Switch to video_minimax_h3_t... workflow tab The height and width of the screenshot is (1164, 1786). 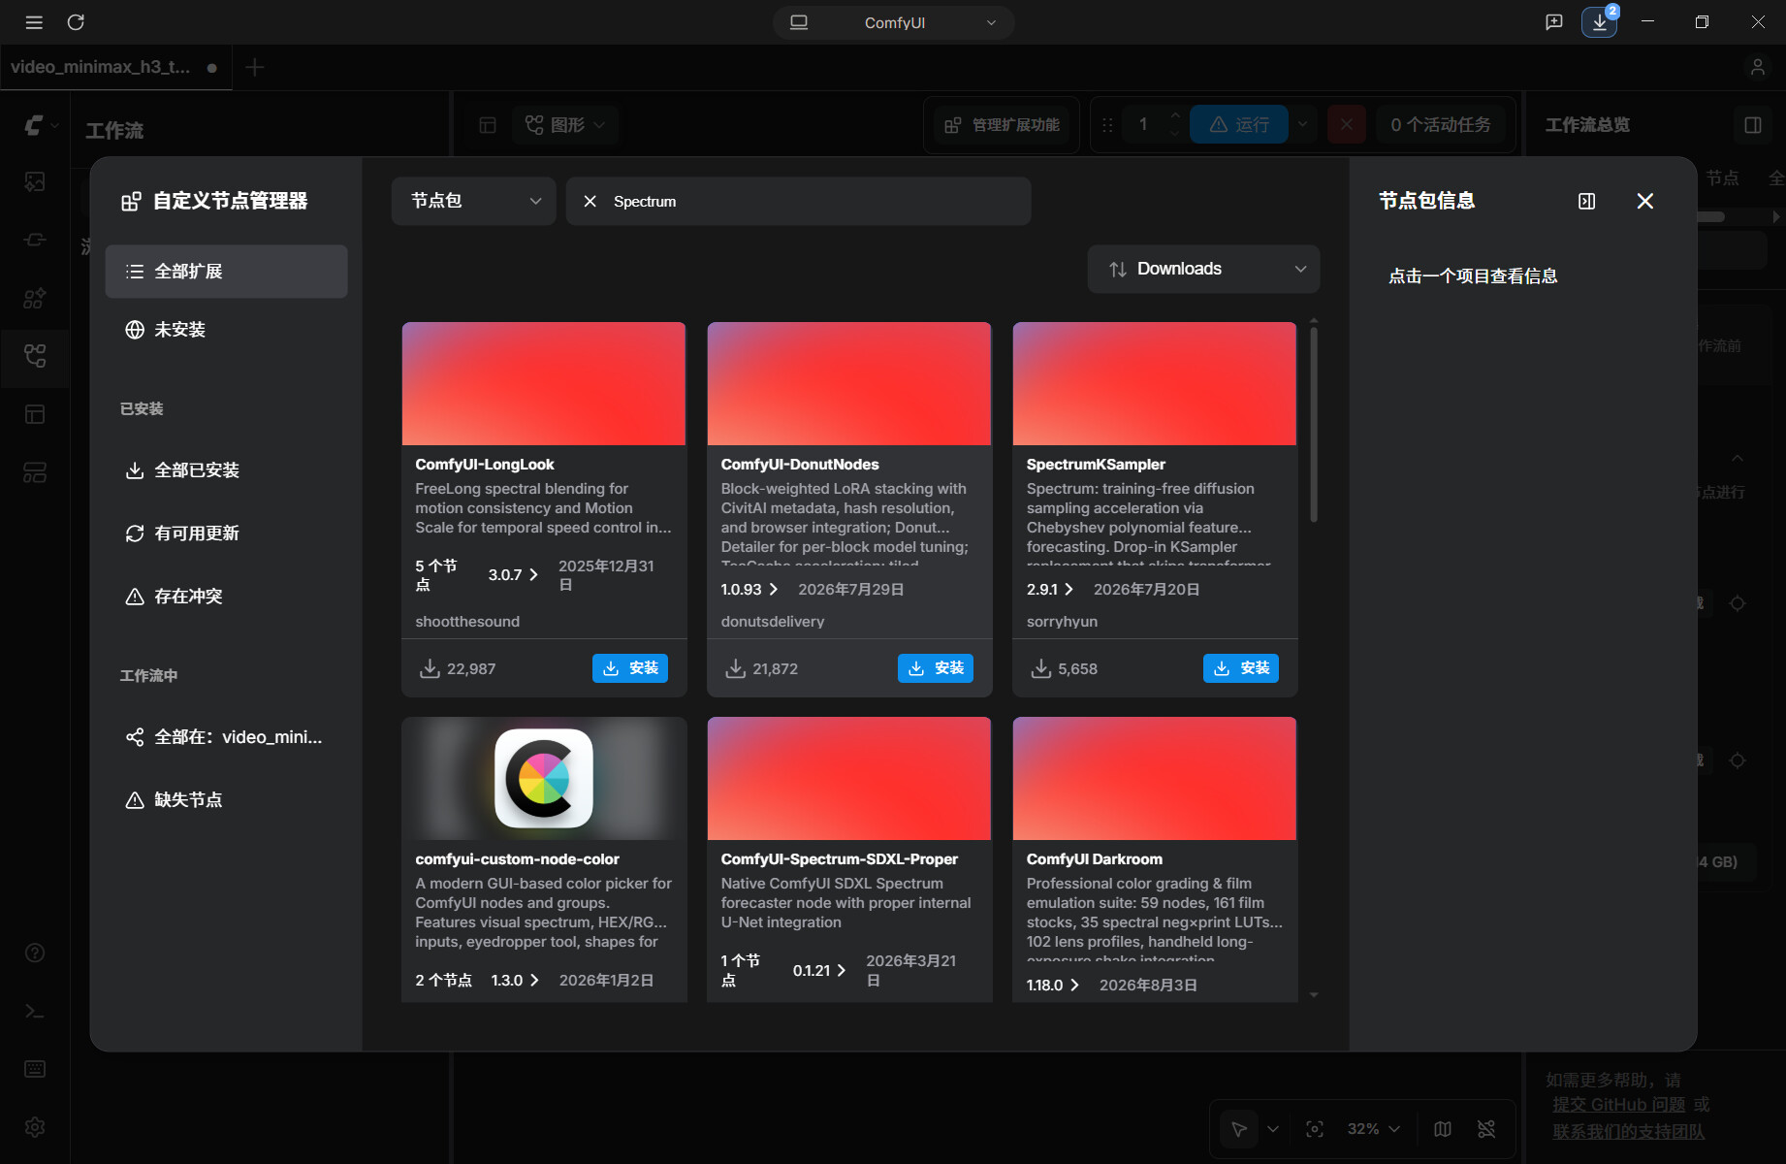[115, 67]
